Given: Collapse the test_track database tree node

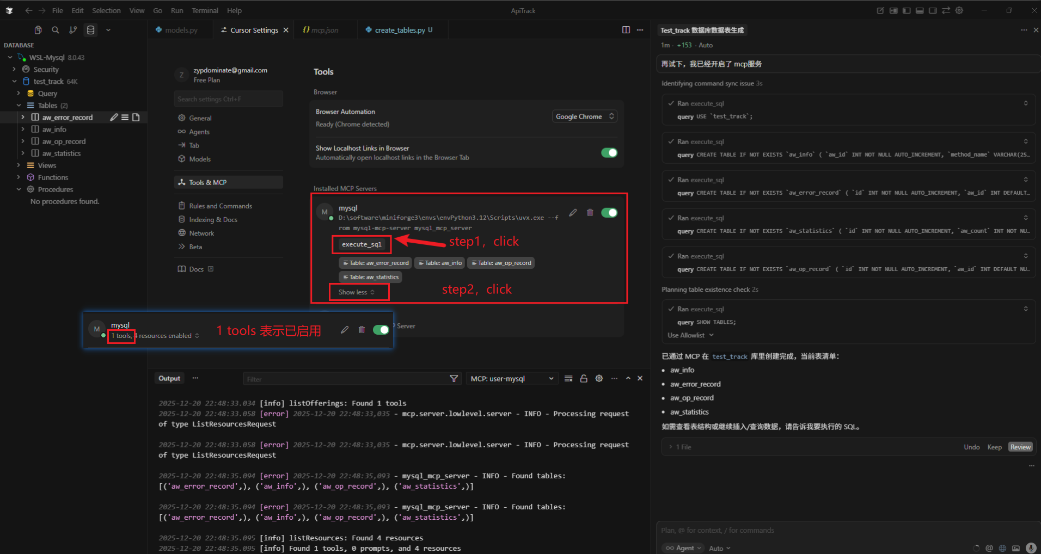Looking at the screenshot, I should point(15,82).
